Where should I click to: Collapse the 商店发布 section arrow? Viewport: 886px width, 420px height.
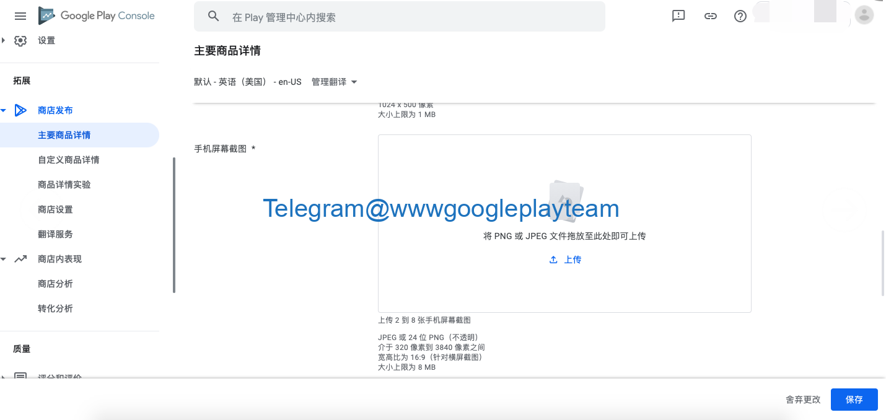pos(3,110)
